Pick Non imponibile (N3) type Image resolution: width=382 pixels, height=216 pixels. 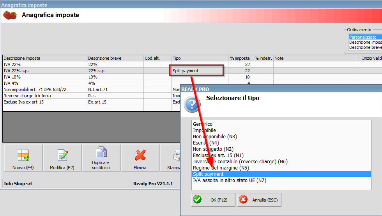pos(215,137)
